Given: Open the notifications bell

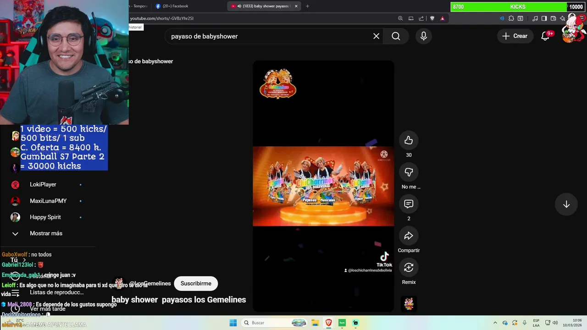Looking at the screenshot, I should 545,36.
